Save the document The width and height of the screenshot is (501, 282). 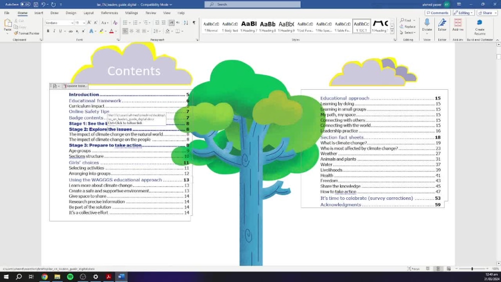[36, 5]
